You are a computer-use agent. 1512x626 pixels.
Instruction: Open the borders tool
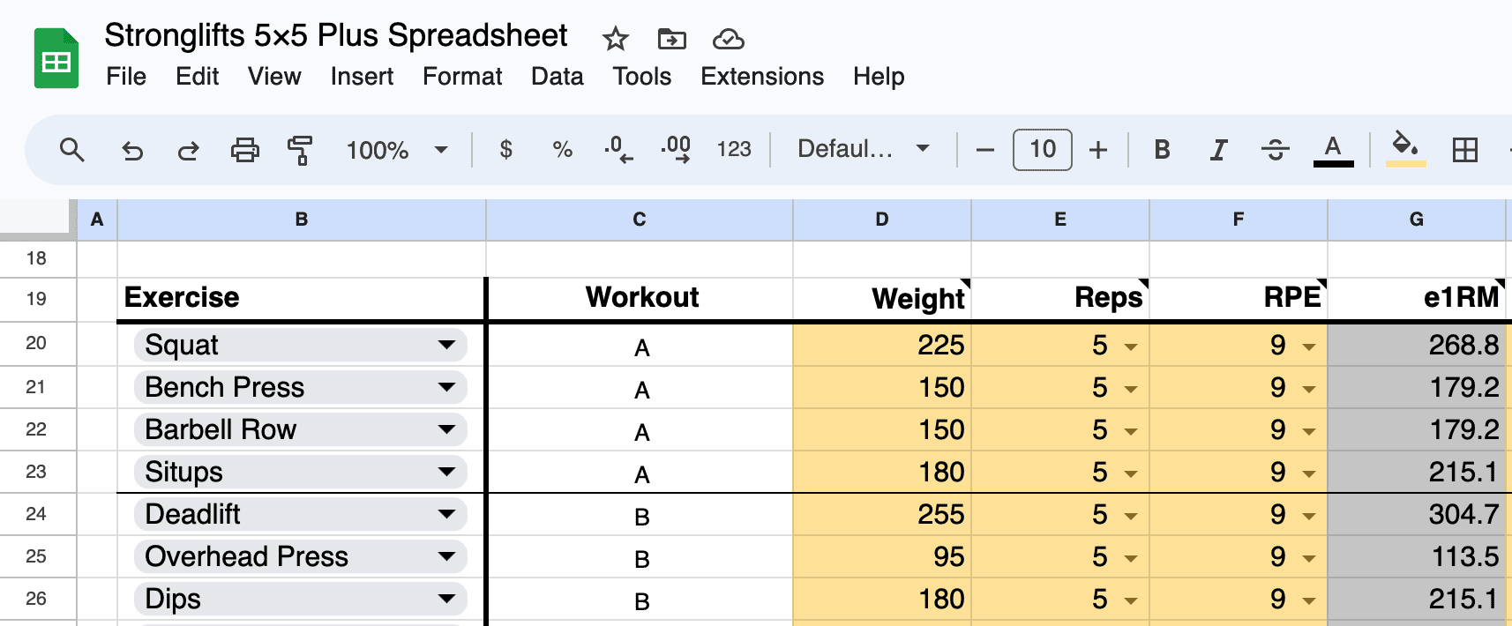pyautogui.click(x=1465, y=150)
